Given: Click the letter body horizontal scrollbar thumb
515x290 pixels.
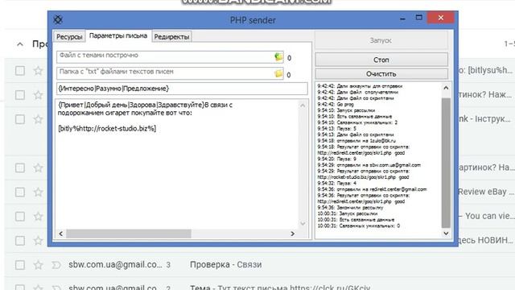Looking at the screenshot, I should tap(129, 234).
